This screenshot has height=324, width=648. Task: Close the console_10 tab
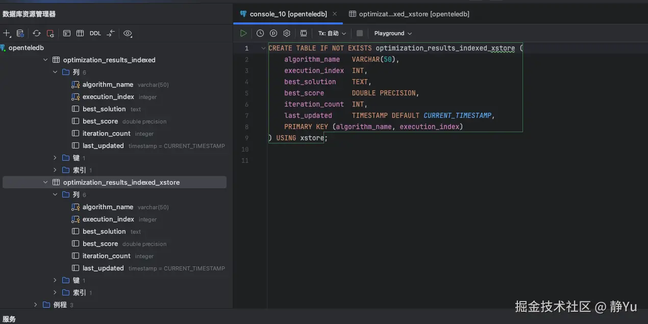(x=335, y=14)
